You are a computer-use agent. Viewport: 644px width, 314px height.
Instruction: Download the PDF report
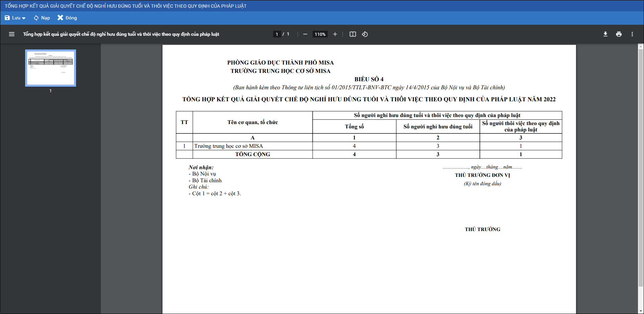click(x=605, y=34)
